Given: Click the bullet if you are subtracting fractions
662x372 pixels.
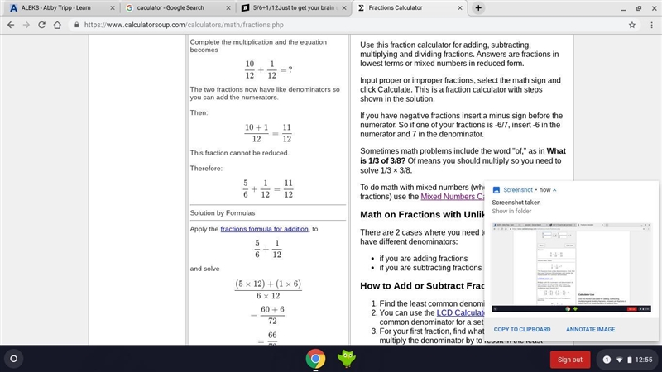Looking at the screenshot, I should coord(430,268).
